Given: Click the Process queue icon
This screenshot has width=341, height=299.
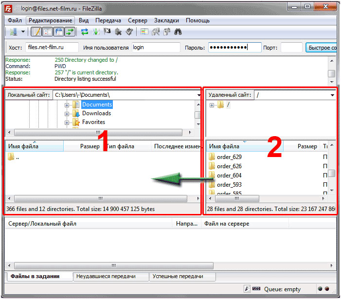Looking at the screenshot, I should [x=96, y=32].
